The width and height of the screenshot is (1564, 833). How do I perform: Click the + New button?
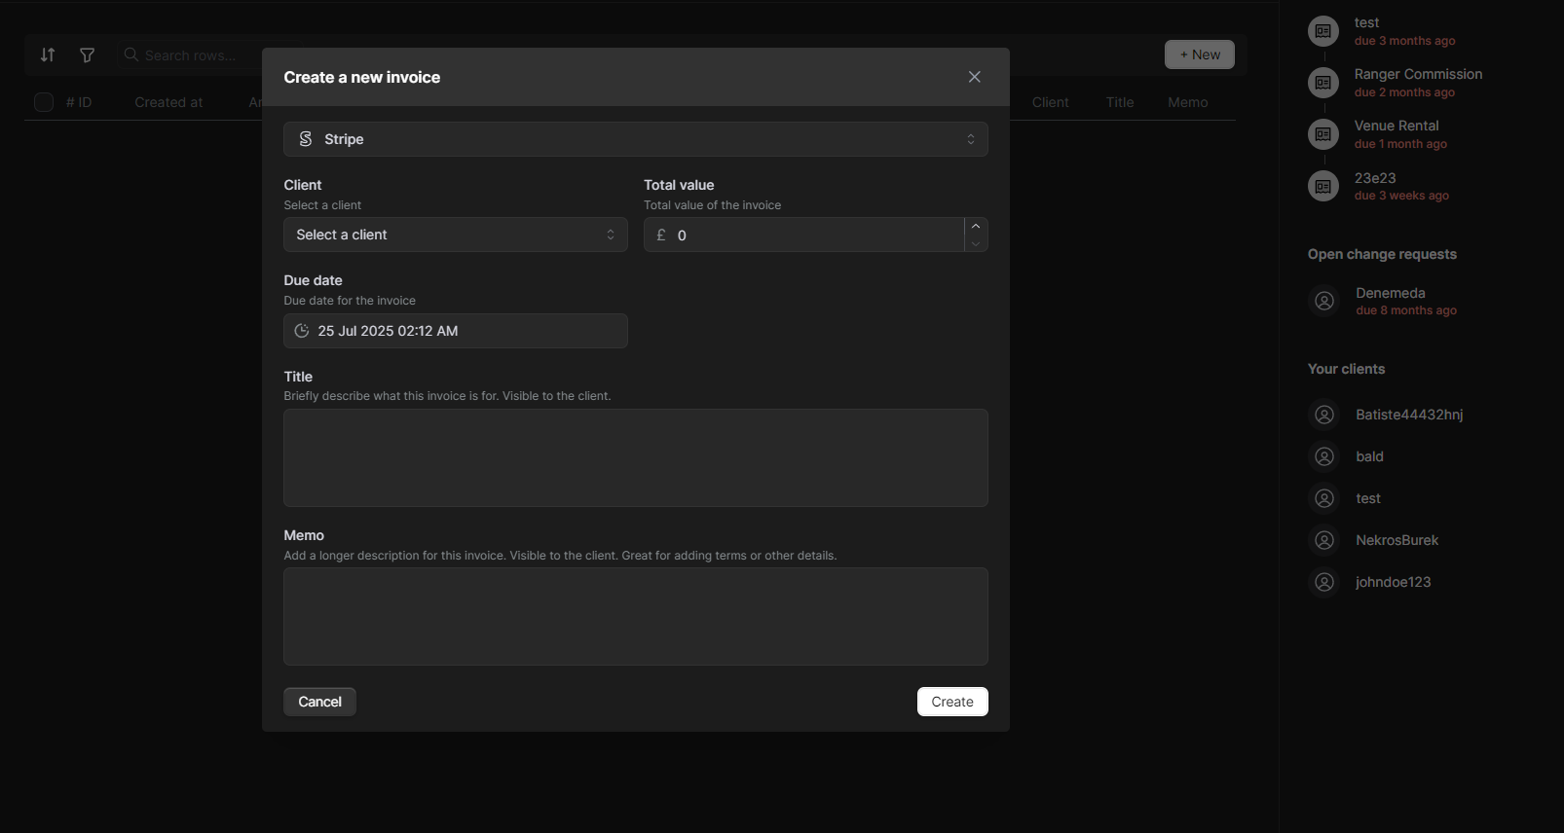1200,54
